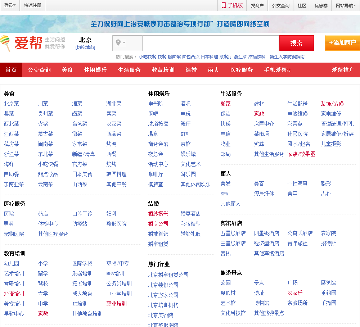Image resolution: width=360 pixels, height=327 pixels.
Task: Go to 社区 in top bar
Action: (302, 5)
